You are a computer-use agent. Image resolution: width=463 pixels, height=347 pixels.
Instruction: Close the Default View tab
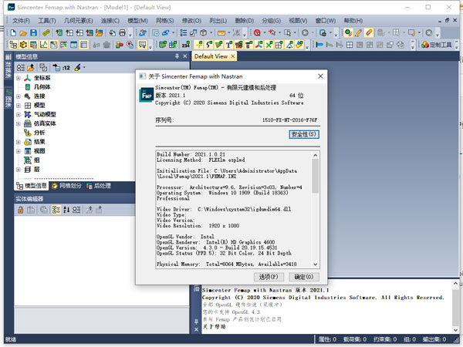(233, 56)
